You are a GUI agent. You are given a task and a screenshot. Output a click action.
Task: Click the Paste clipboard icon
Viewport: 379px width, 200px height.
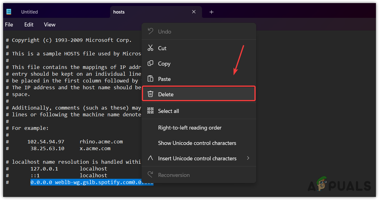(150, 79)
